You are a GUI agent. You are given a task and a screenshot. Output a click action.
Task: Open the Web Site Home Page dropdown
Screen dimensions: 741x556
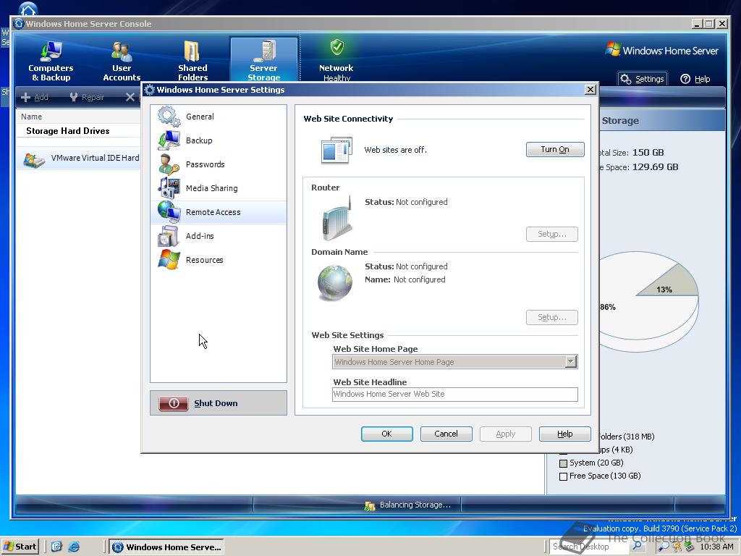(x=571, y=362)
